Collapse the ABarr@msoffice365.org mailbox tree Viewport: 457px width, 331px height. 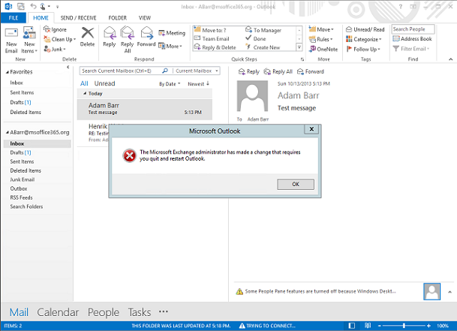(7, 132)
